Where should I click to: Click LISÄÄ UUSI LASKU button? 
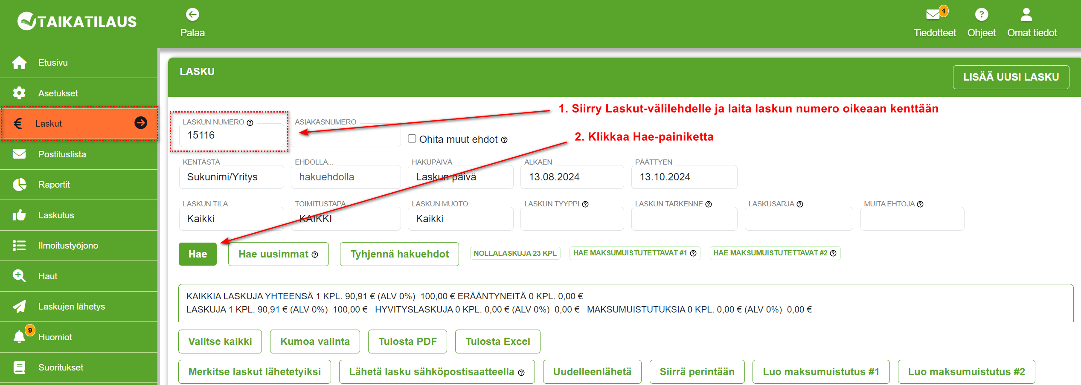click(x=1011, y=77)
